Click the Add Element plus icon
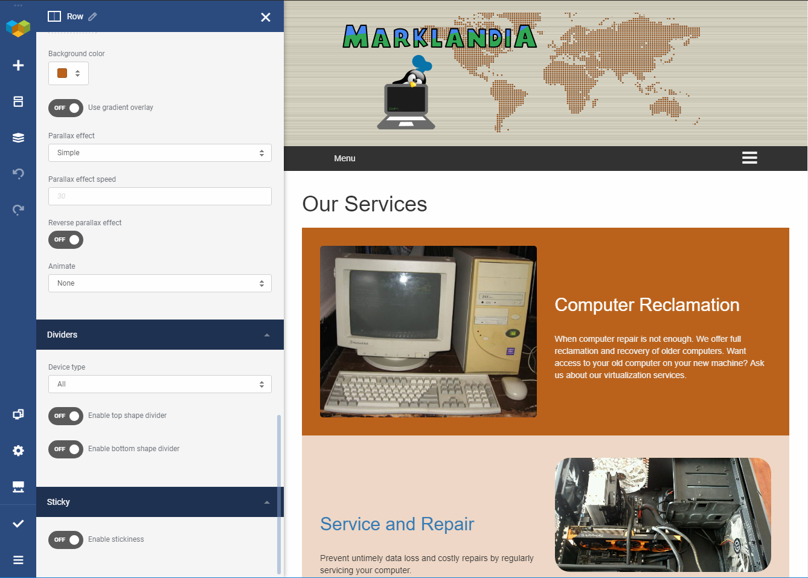 tap(18, 65)
